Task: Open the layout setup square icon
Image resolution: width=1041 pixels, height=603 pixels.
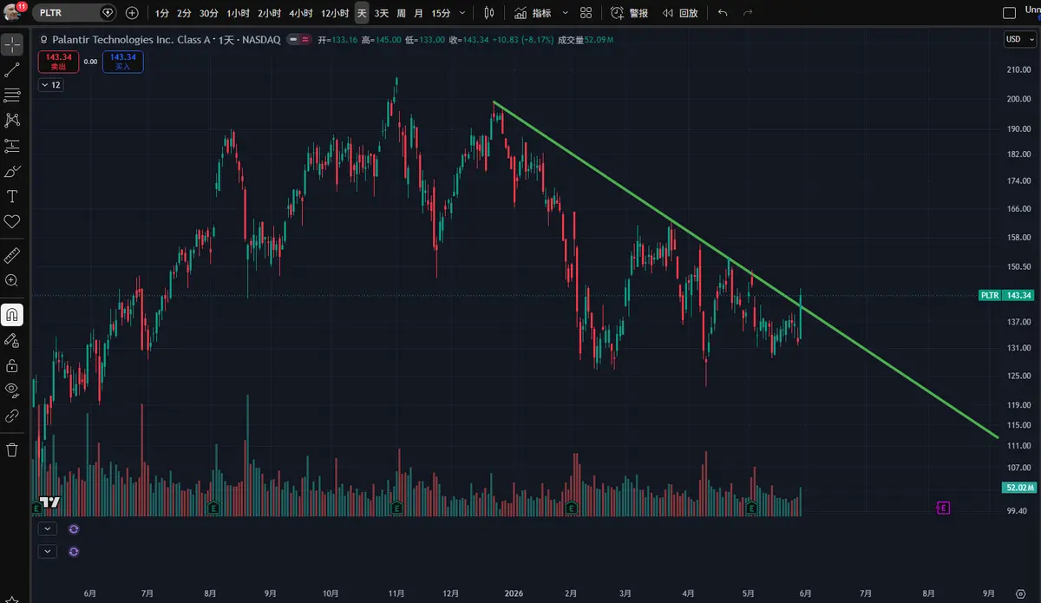Action: tap(1009, 13)
